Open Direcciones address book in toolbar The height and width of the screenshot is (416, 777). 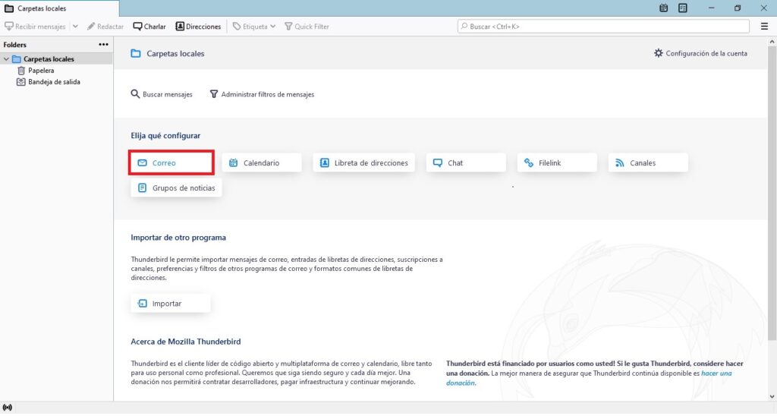(198, 27)
